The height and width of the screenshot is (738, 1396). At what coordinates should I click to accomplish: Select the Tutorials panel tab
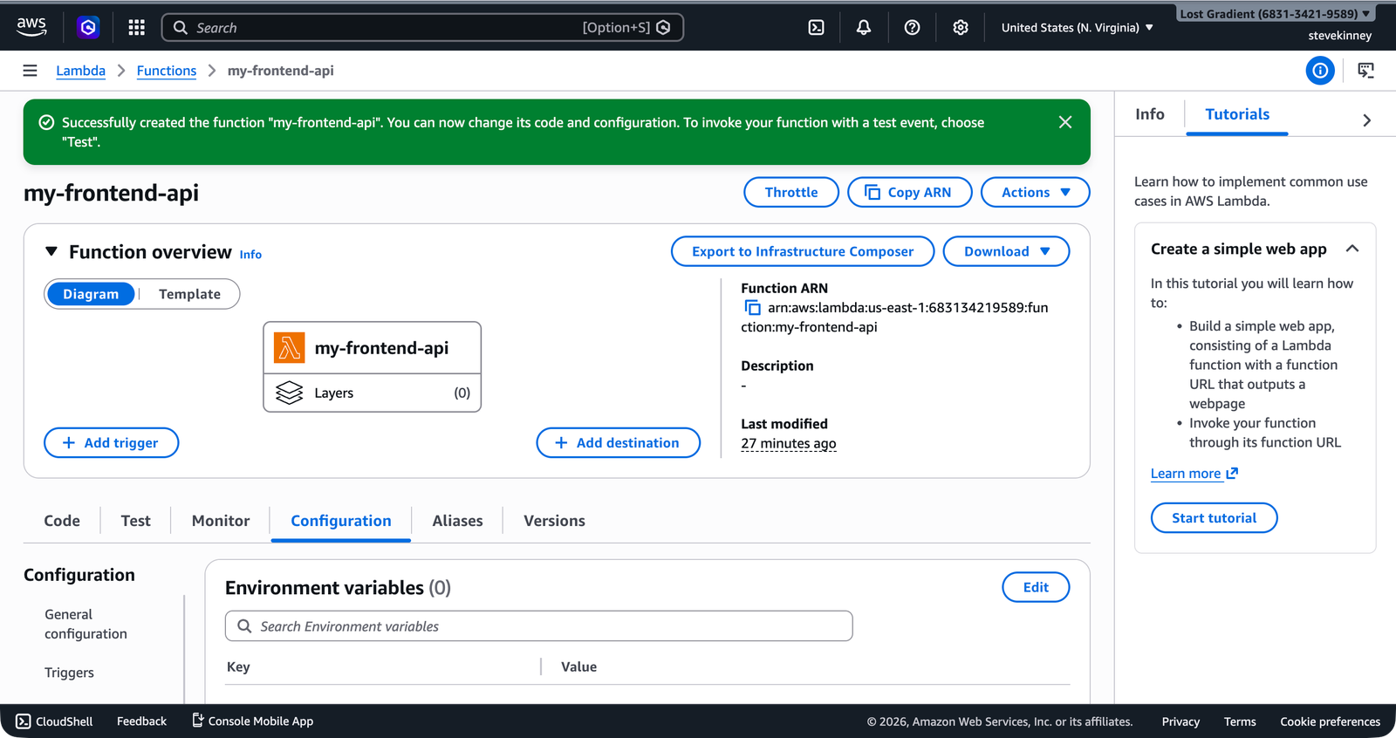pos(1237,114)
